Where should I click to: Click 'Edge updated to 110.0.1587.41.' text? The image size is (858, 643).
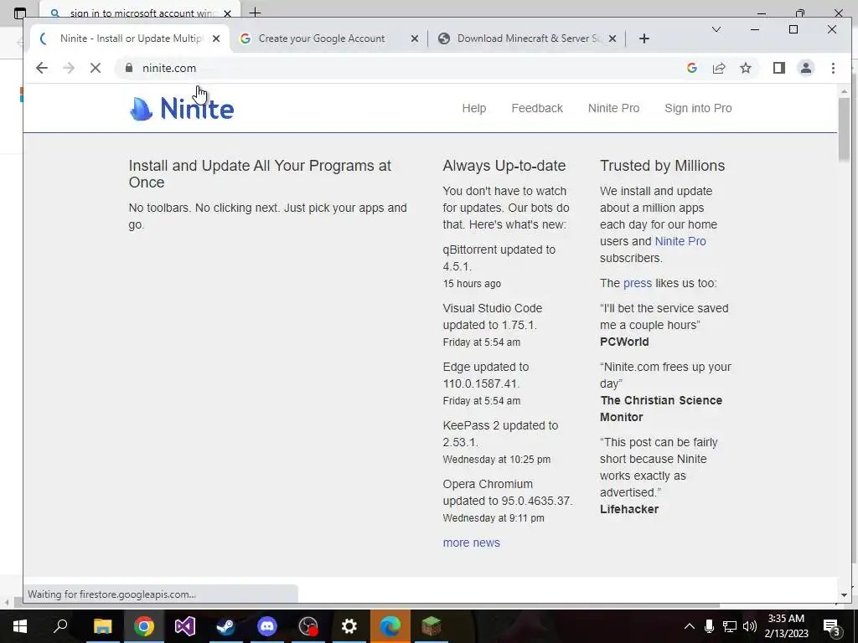[486, 375]
